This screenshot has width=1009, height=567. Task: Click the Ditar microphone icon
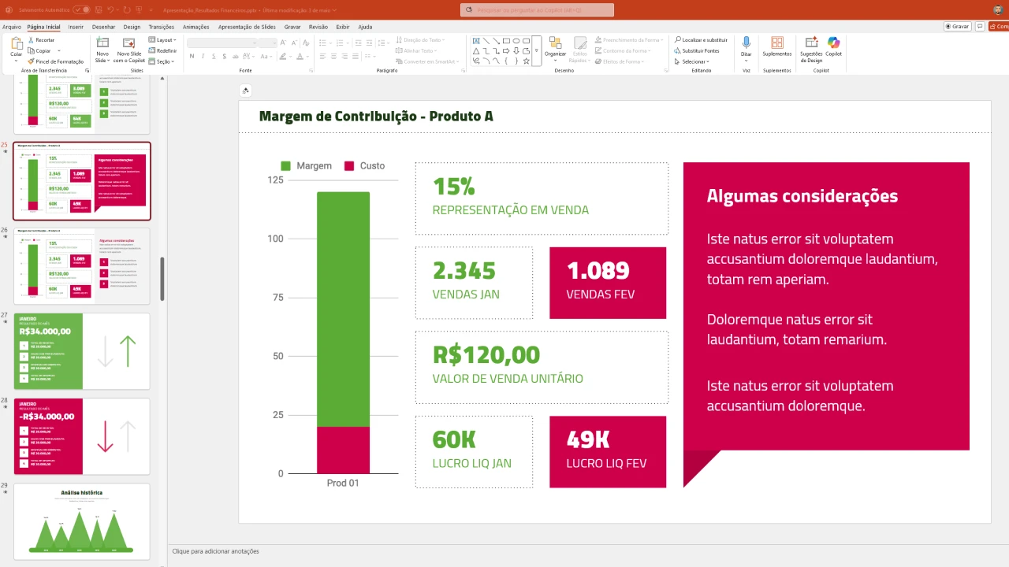coord(746,43)
